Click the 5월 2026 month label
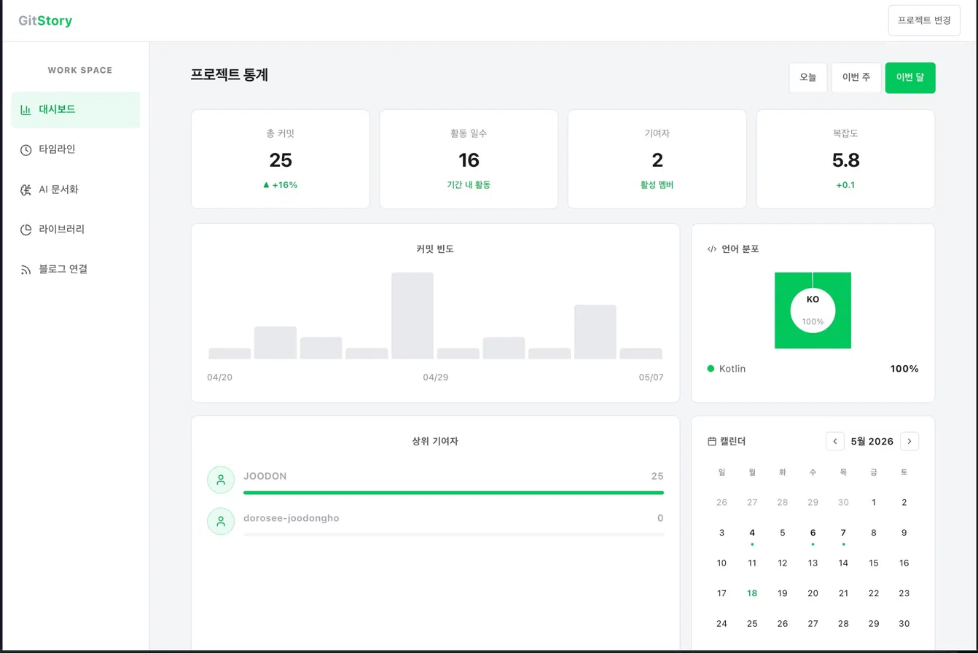This screenshot has width=978, height=653. tap(872, 442)
